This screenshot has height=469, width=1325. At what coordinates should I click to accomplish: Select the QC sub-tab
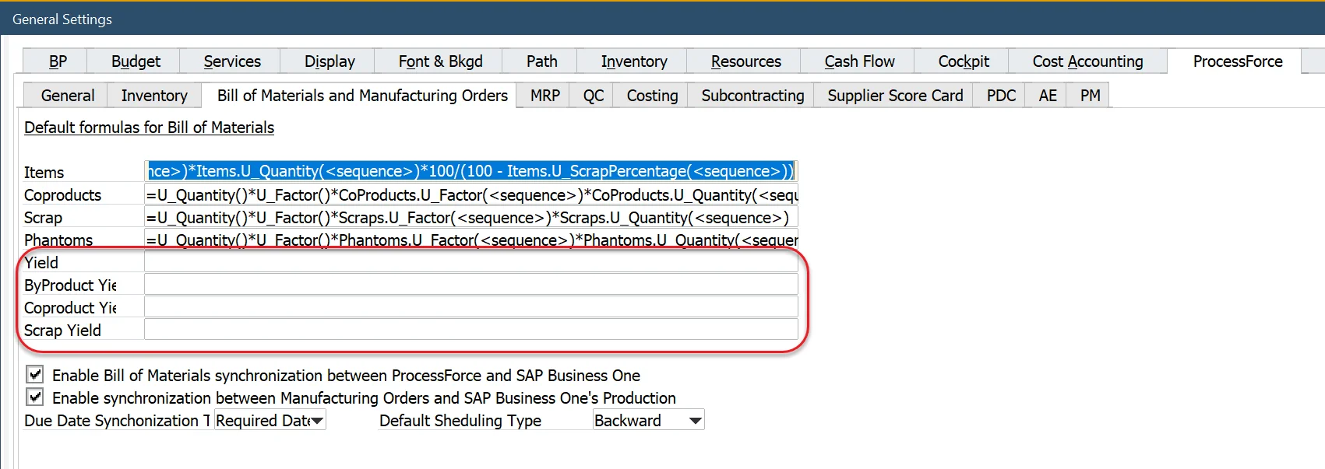(x=593, y=96)
